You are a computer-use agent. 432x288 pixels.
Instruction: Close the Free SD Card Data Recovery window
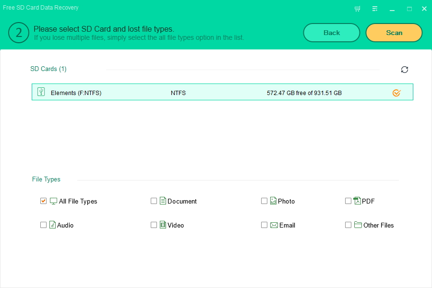pos(424,9)
